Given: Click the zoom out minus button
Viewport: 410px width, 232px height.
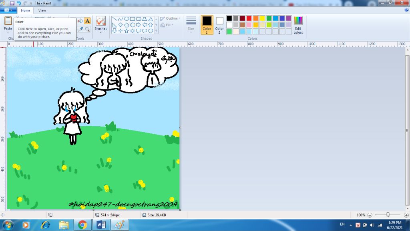Looking at the screenshot, I should [370, 215].
